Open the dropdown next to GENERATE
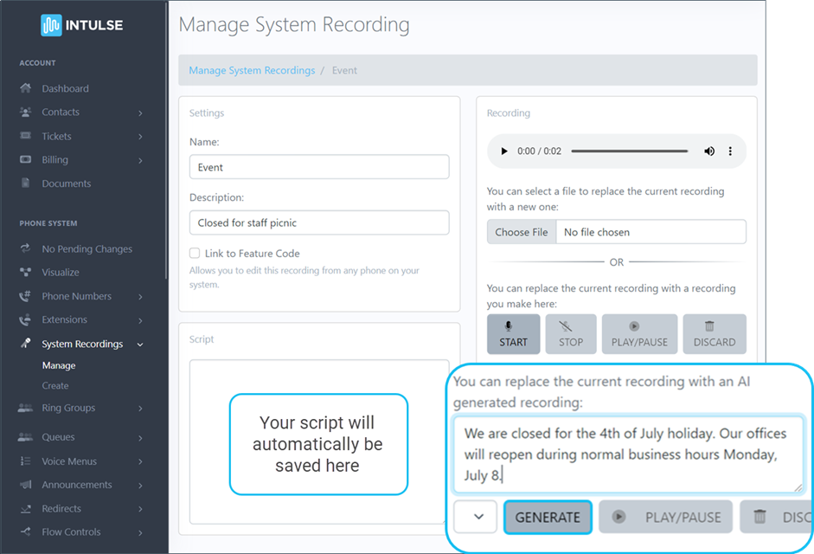 point(475,516)
